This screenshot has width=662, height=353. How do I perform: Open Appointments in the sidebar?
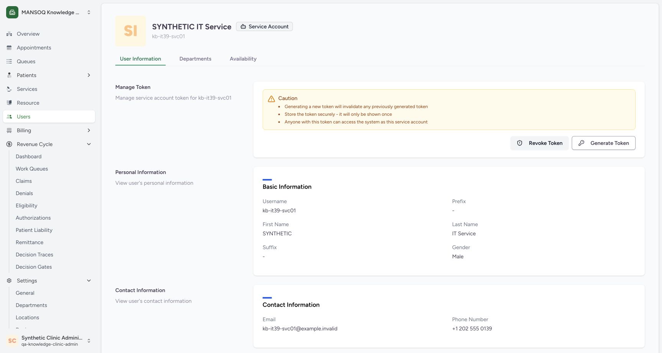(49, 48)
